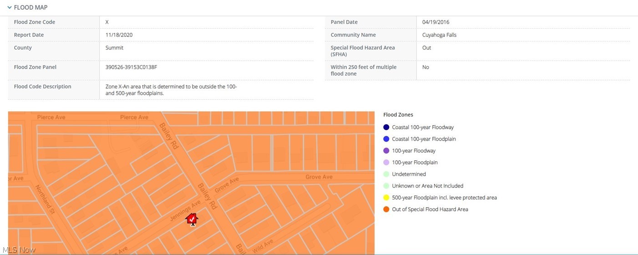Click the red house property marker
638x255 pixels.
(192, 219)
